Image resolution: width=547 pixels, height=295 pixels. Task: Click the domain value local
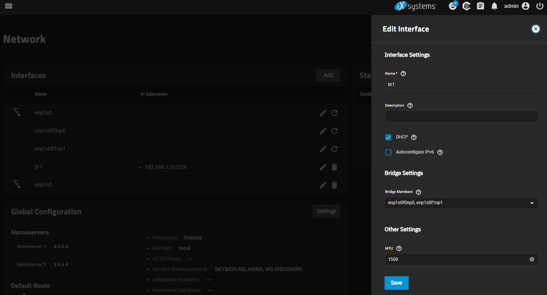pos(185,248)
